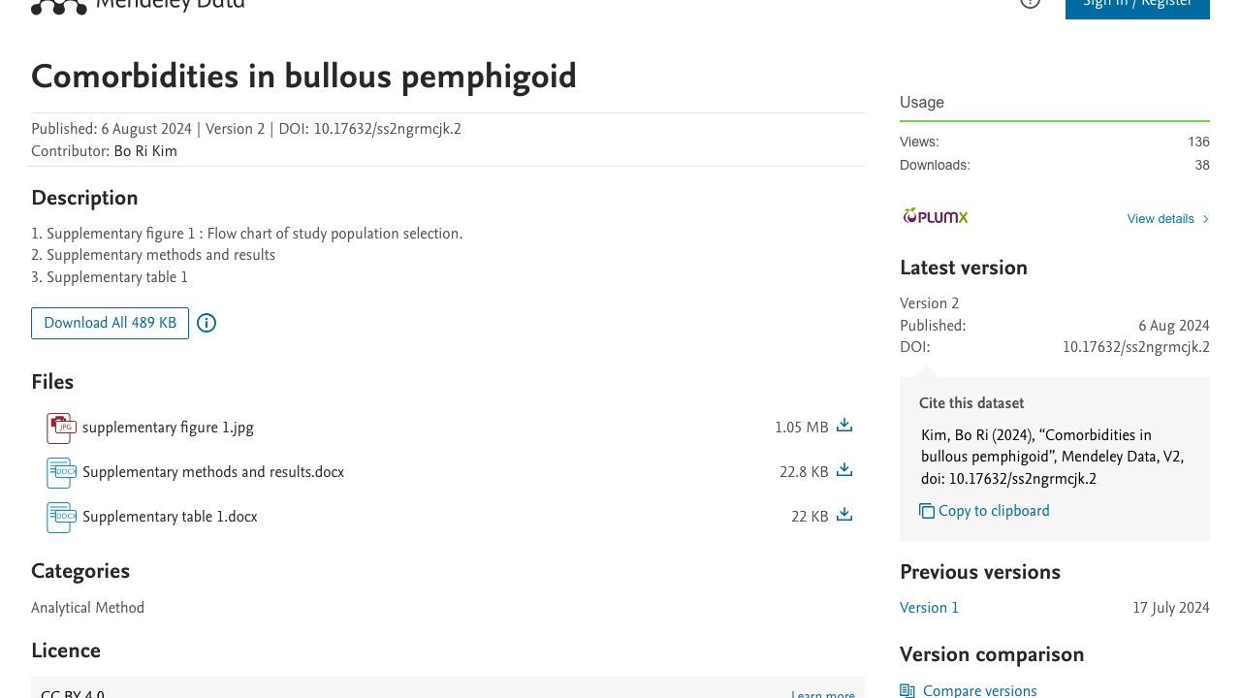Open supplementary figure 1.jpg file name

coord(168,428)
